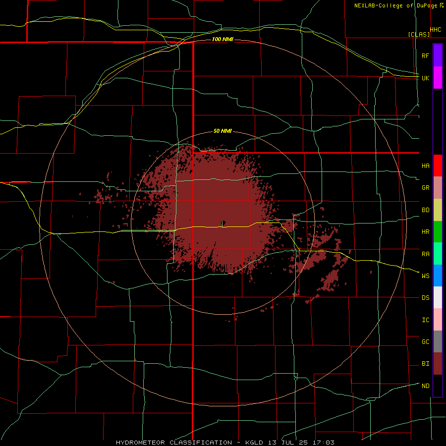Click the BI legend label
This screenshot has width=446, height=446.
425,364
